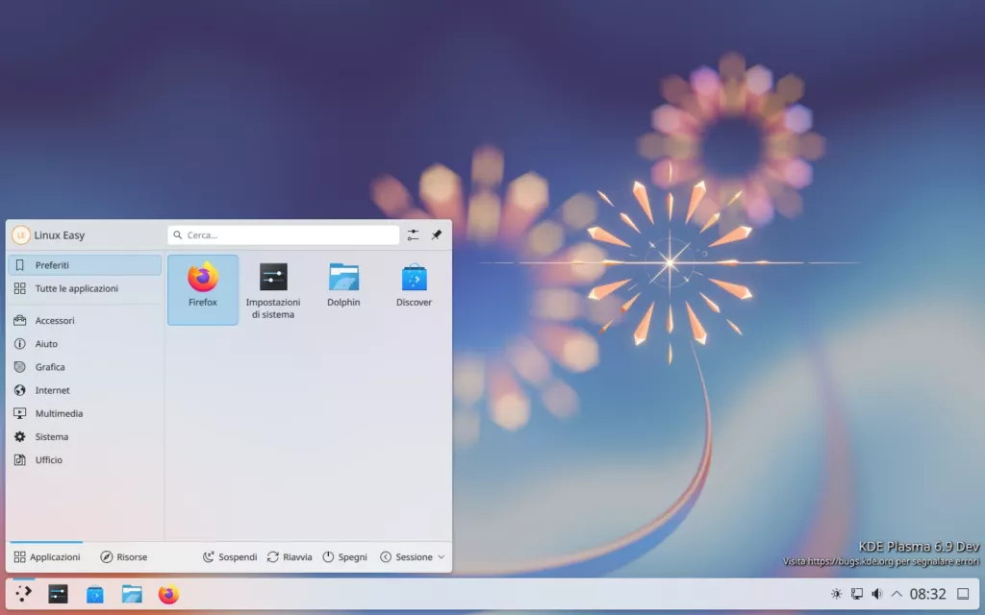Open brightness settings in system tray
This screenshot has width=985, height=615.
click(836, 594)
